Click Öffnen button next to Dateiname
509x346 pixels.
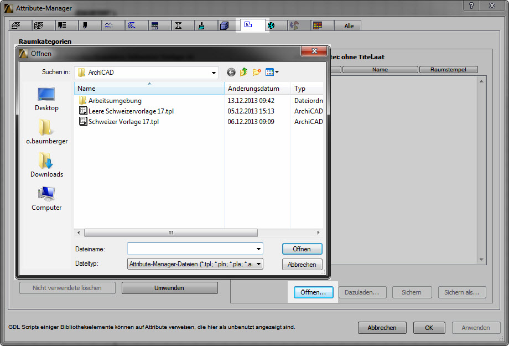(302, 249)
